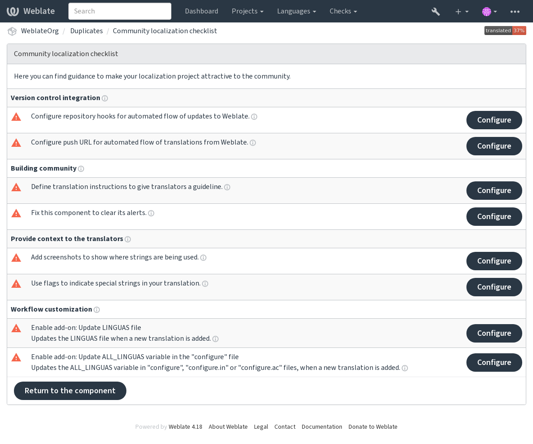Viewport: 533px width, 444px height.
Task: Click info icon after repository hooks text
Action: pos(254,117)
